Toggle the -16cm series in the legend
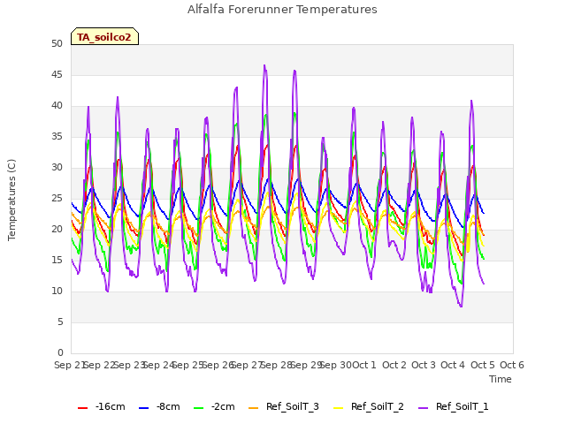This screenshot has height=424, width=566. click(102, 407)
